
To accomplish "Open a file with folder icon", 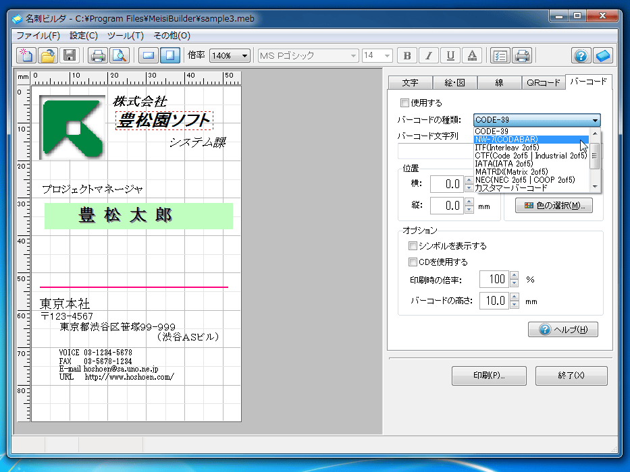I will (x=48, y=55).
